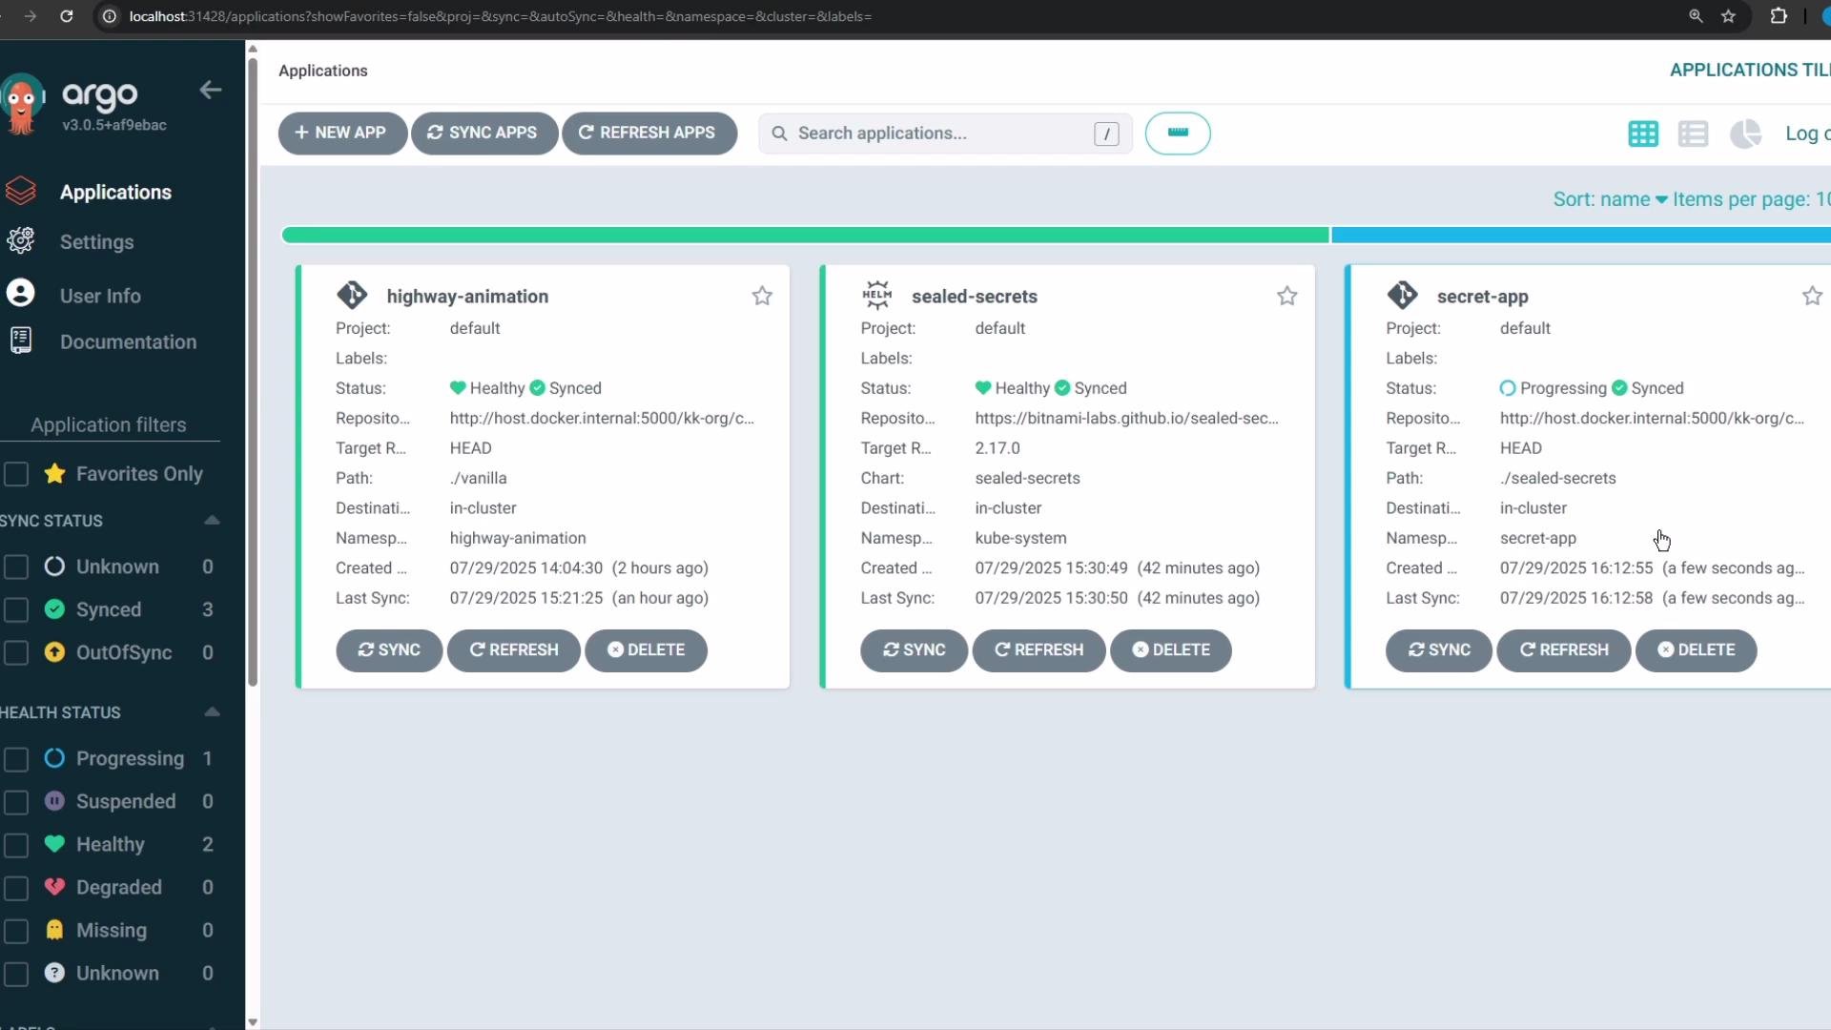Viewport: 1831px width, 1030px height.
Task: Open Applications in the sidebar
Action: click(115, 192)
